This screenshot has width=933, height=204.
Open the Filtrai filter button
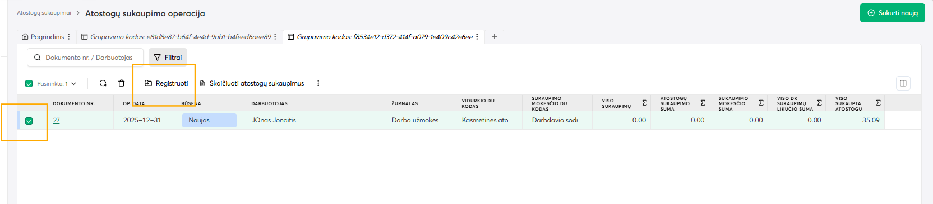[168, 58]
